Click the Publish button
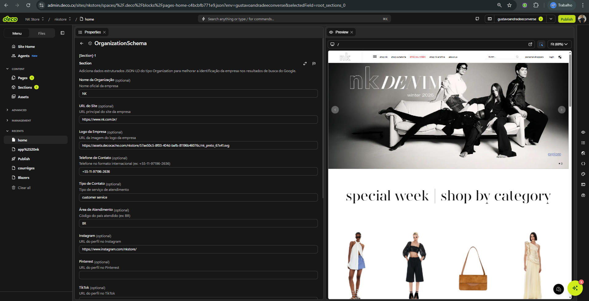Viewport: 589px width, 301px height. tap(567, 19)
